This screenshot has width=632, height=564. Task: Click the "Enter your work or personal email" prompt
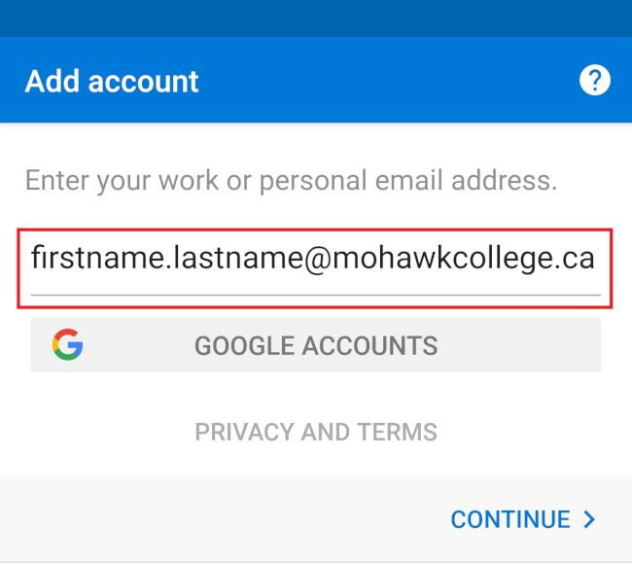(x=291, y=181)
